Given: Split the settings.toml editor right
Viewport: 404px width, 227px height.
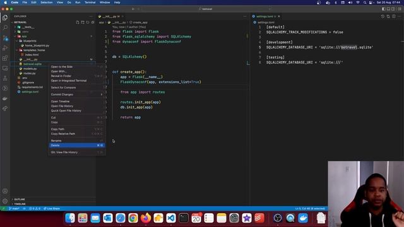Looking at the screenshot, I should point(394,16).
